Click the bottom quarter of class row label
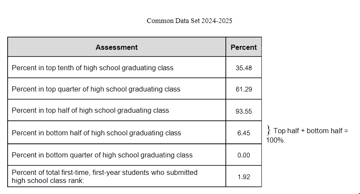This screenshot has height=194, width=360. point(102,155)
